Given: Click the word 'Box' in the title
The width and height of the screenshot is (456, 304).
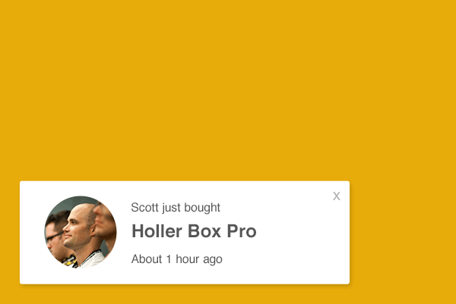Looking at the screenshot, I should click(204, 231).
